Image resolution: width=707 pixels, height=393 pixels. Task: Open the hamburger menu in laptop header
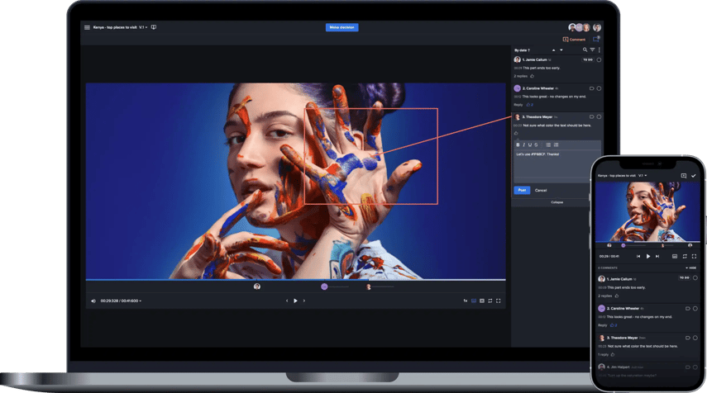[x=87, y=27]
